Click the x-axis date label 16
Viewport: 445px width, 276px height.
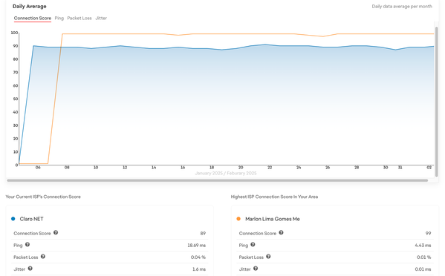point(183,168)
